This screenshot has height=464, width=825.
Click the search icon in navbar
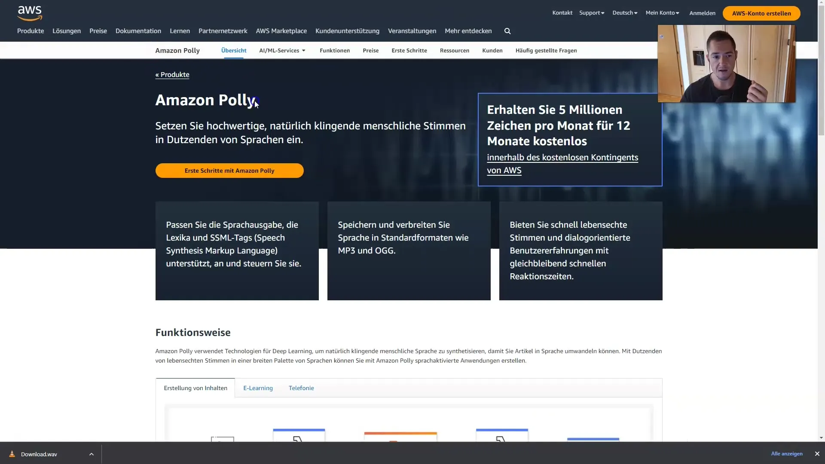507,31
